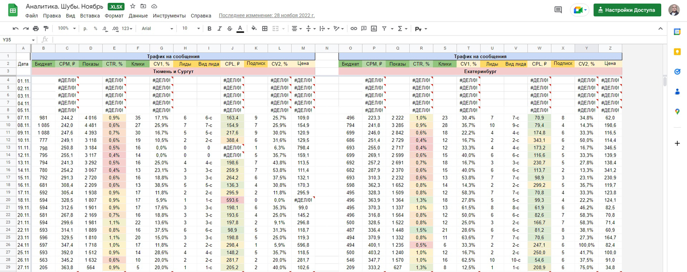The width and height of the screenshot is (687, 272).
Task: Insert a link with chain icon
Action: (x=354, y=29)
